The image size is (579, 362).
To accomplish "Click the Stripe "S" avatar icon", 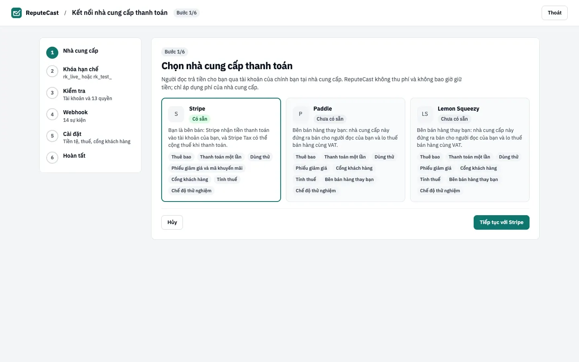I will (176, 114).
